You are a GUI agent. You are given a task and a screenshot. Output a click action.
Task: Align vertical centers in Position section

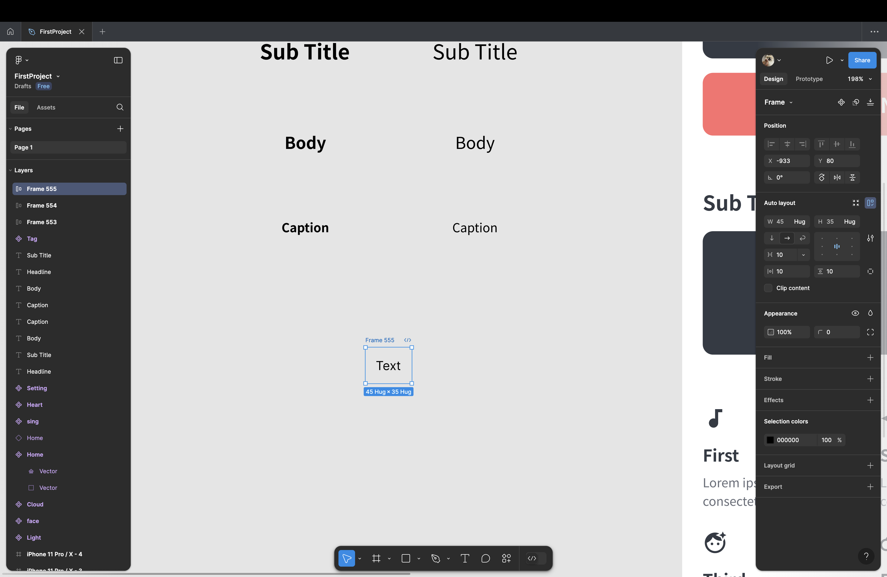tap(837, 144)
